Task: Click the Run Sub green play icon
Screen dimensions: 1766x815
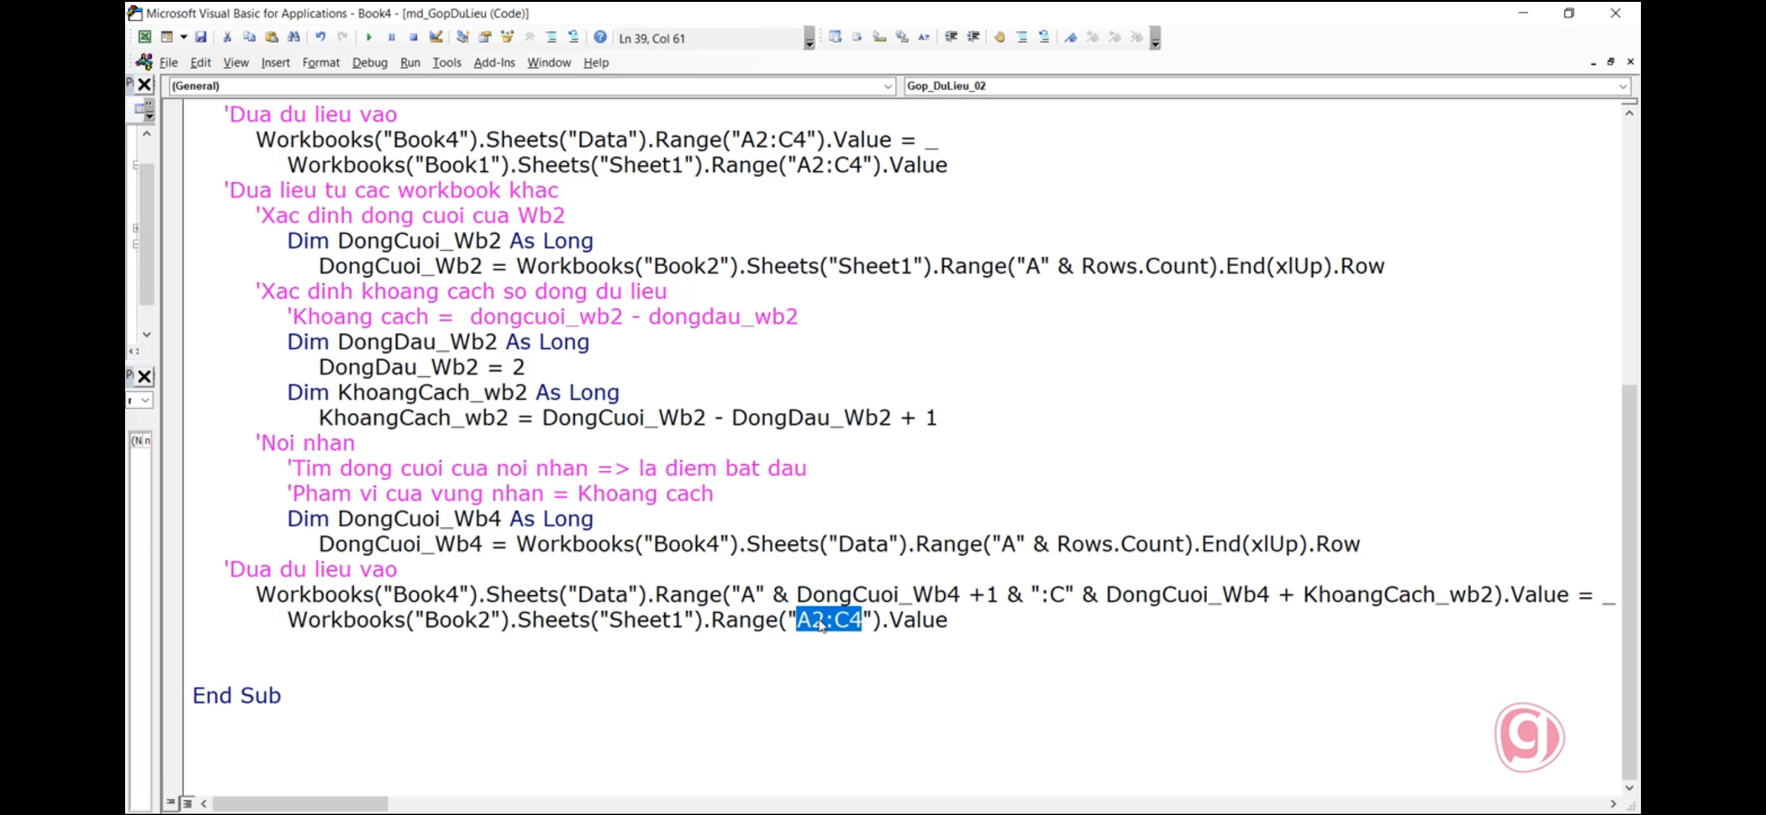Action: (x=369, y=38)
